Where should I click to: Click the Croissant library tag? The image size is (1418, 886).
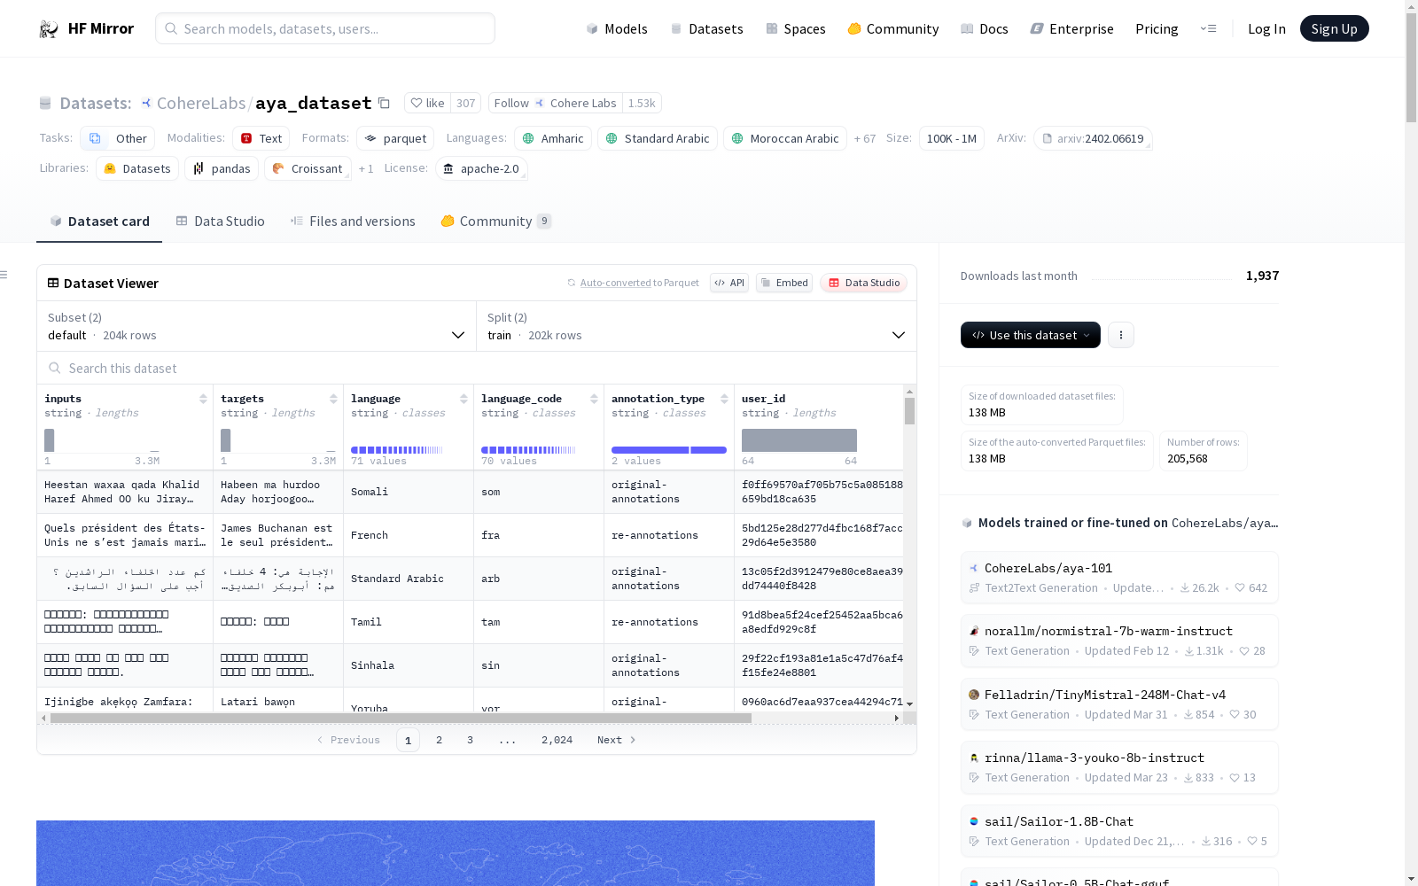click(x=308, y=168)
